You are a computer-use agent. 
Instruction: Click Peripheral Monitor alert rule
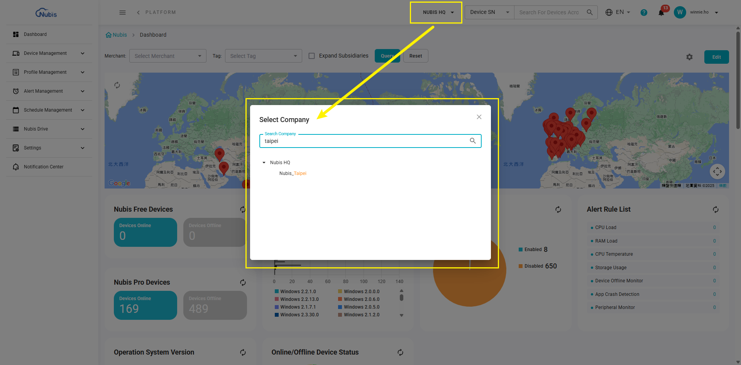[653, 307]
